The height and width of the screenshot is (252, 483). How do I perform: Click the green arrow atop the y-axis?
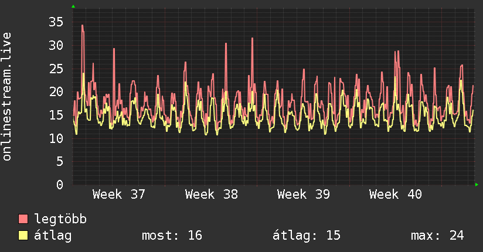[x=73, y=6]
